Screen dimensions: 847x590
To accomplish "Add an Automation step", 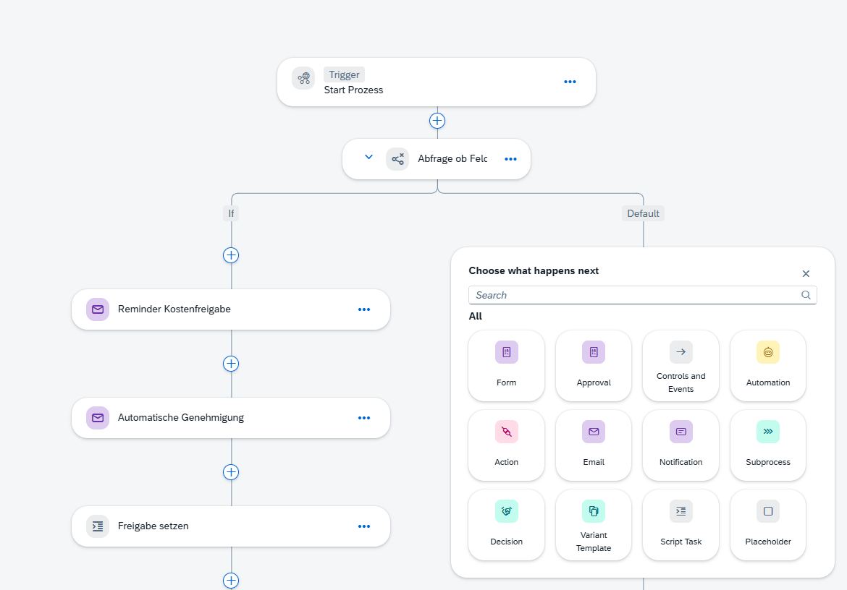I will click(x=767, y=366).
